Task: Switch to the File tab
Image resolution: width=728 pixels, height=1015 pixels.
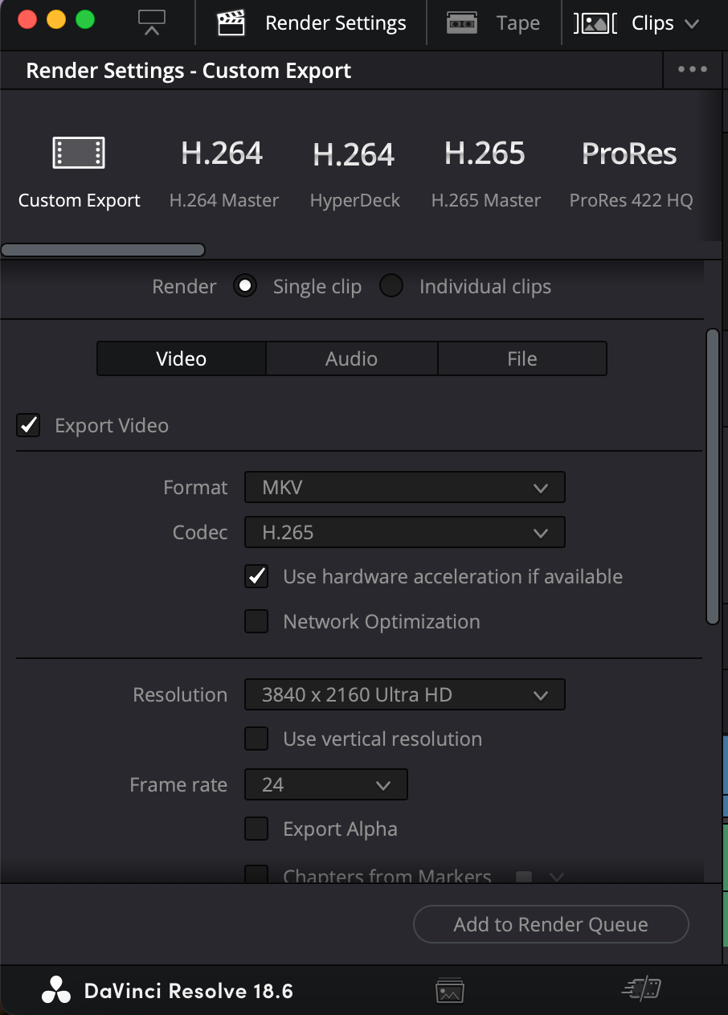Action: tap(522, 358)
